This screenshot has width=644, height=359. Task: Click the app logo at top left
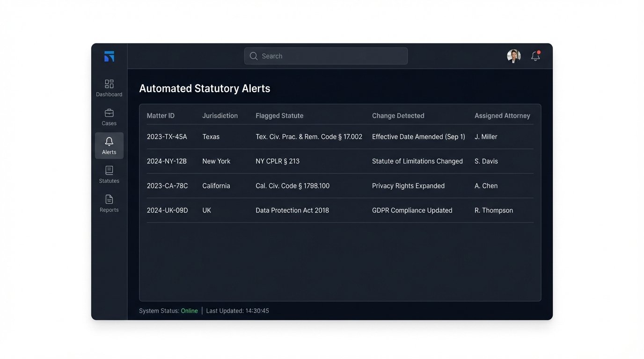click(109, 56)
